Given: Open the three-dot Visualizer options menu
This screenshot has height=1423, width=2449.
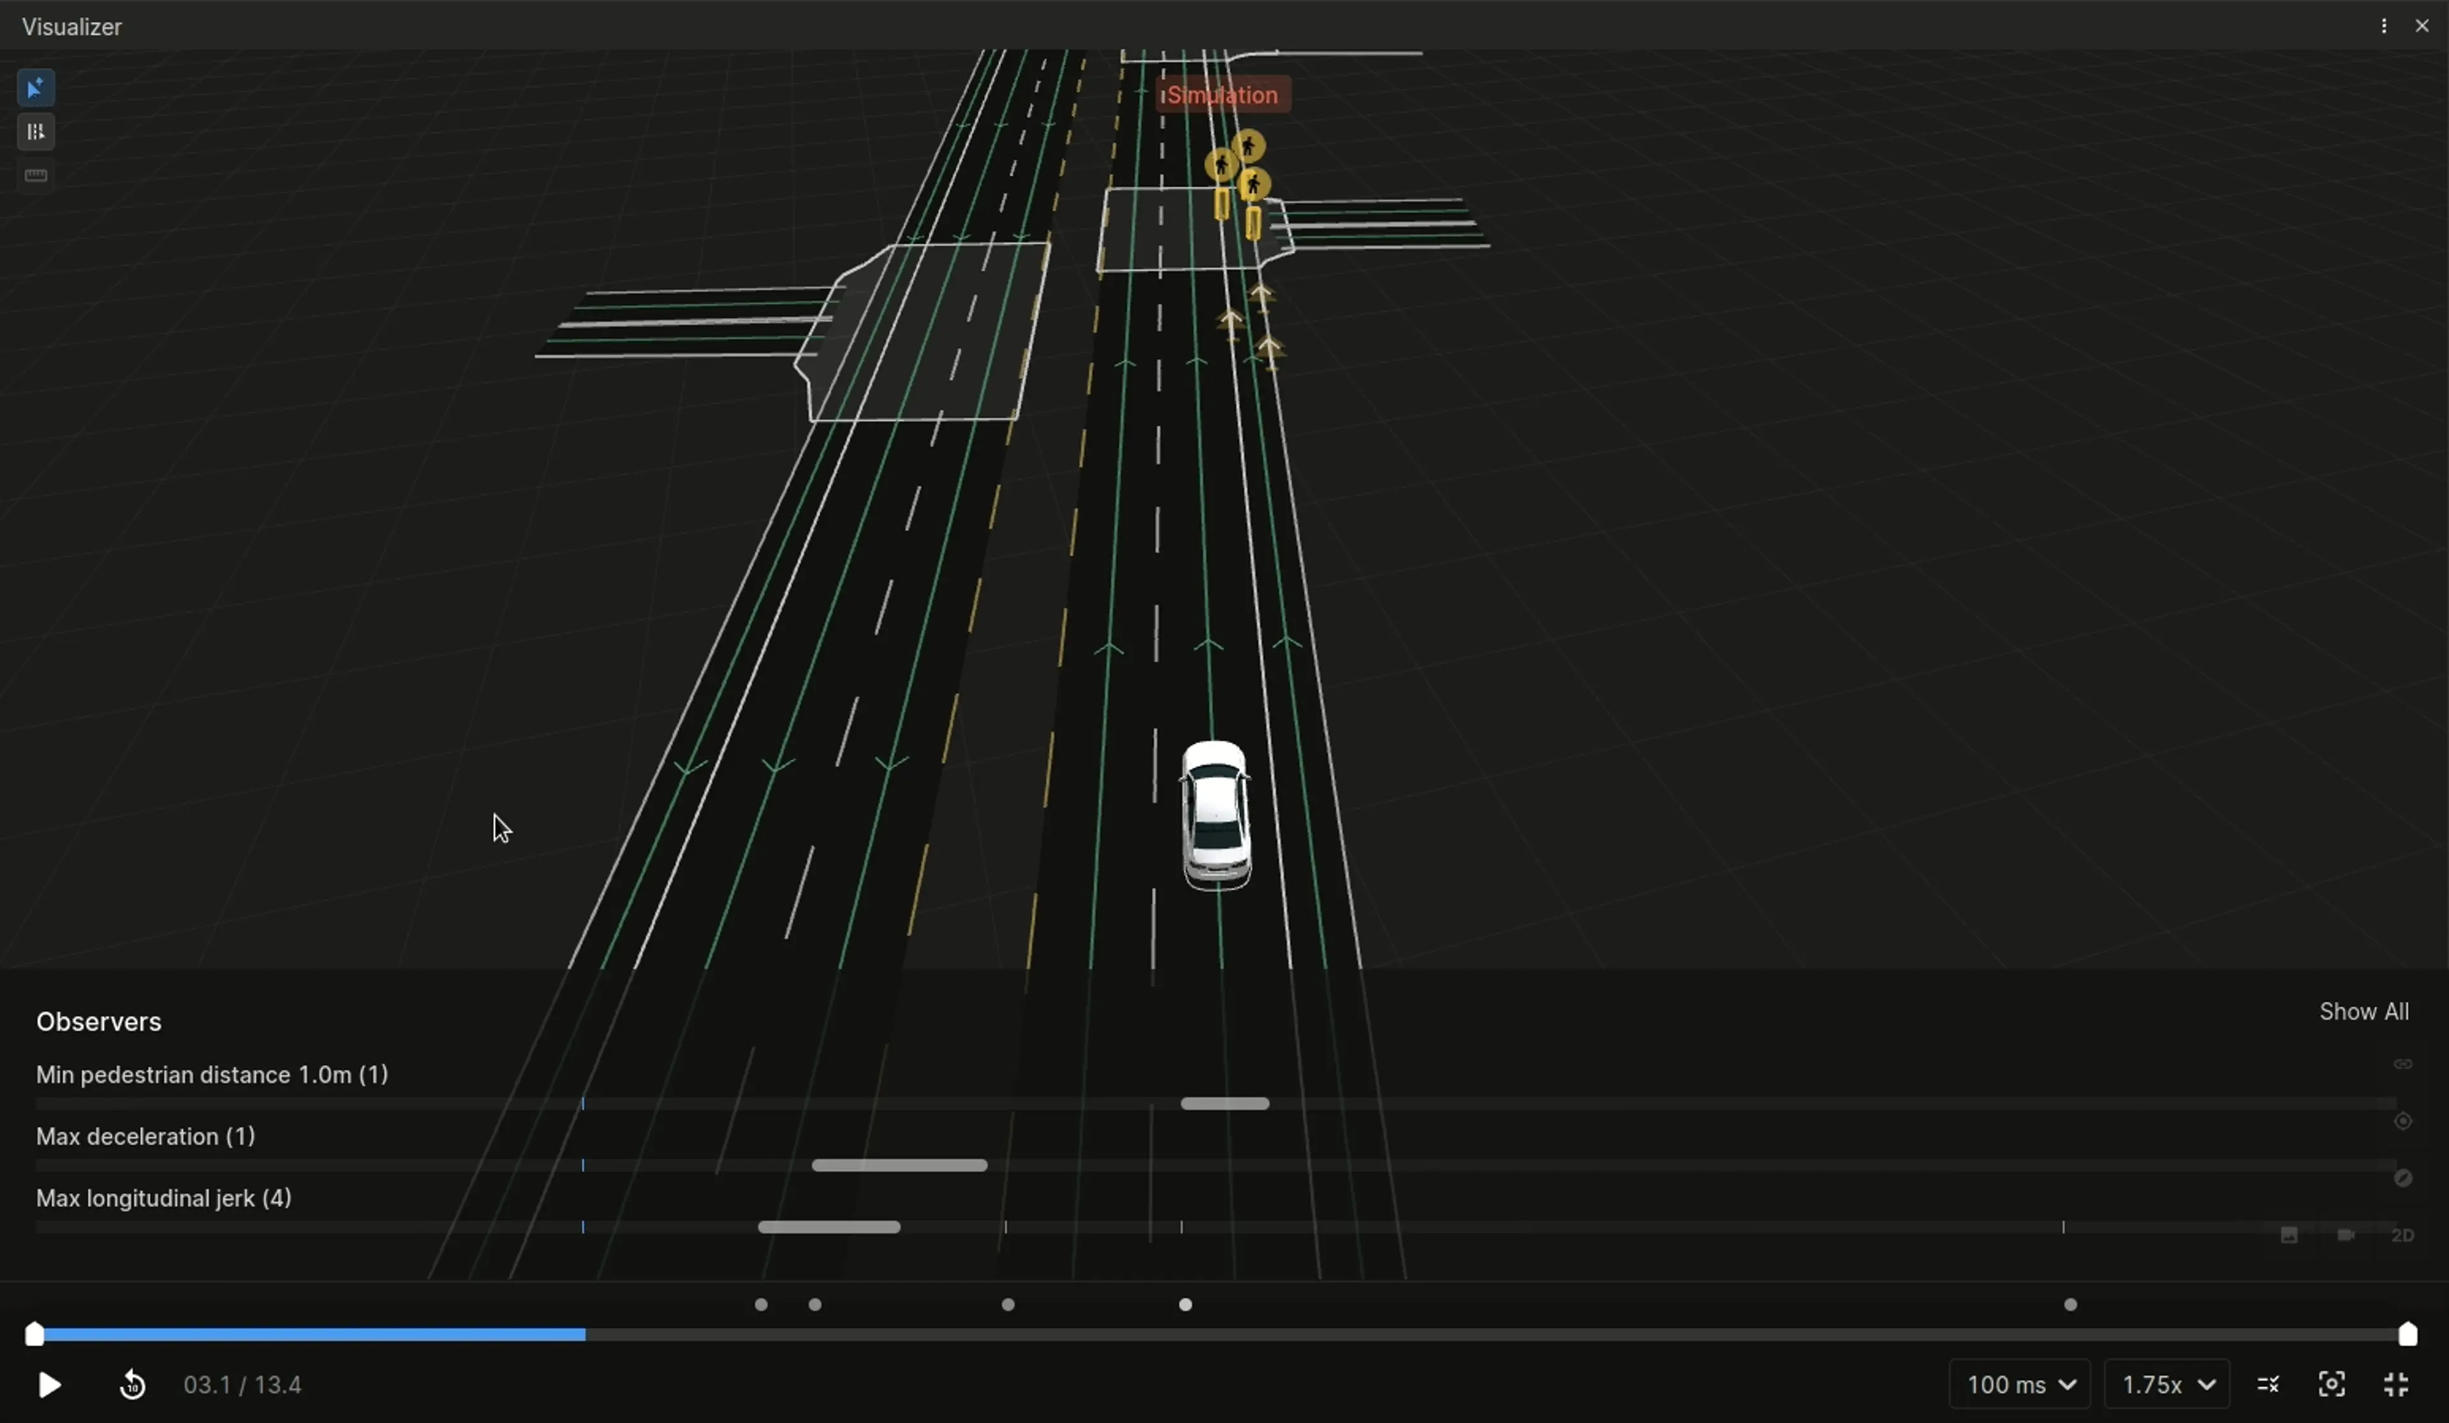Looking at the screenshot, I should pyautogui.click(x=2383, y=26).
